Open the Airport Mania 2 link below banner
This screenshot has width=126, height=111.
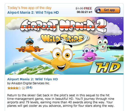coord(33,79)
